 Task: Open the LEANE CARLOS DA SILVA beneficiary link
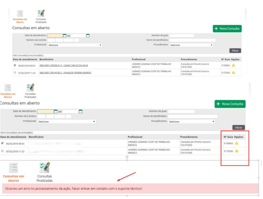coord(64,65)
